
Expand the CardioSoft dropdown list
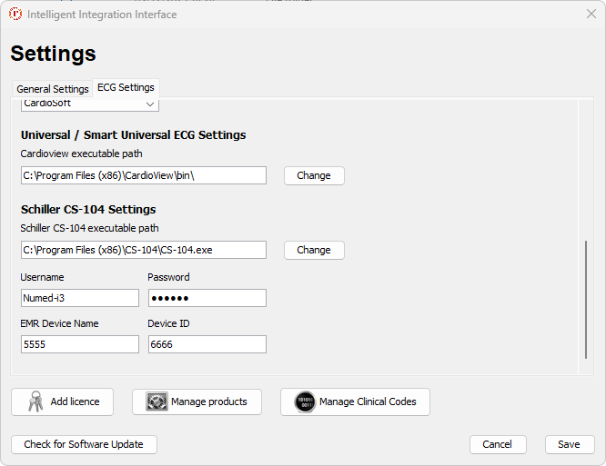pyautogui.click(x=150, y=104)
